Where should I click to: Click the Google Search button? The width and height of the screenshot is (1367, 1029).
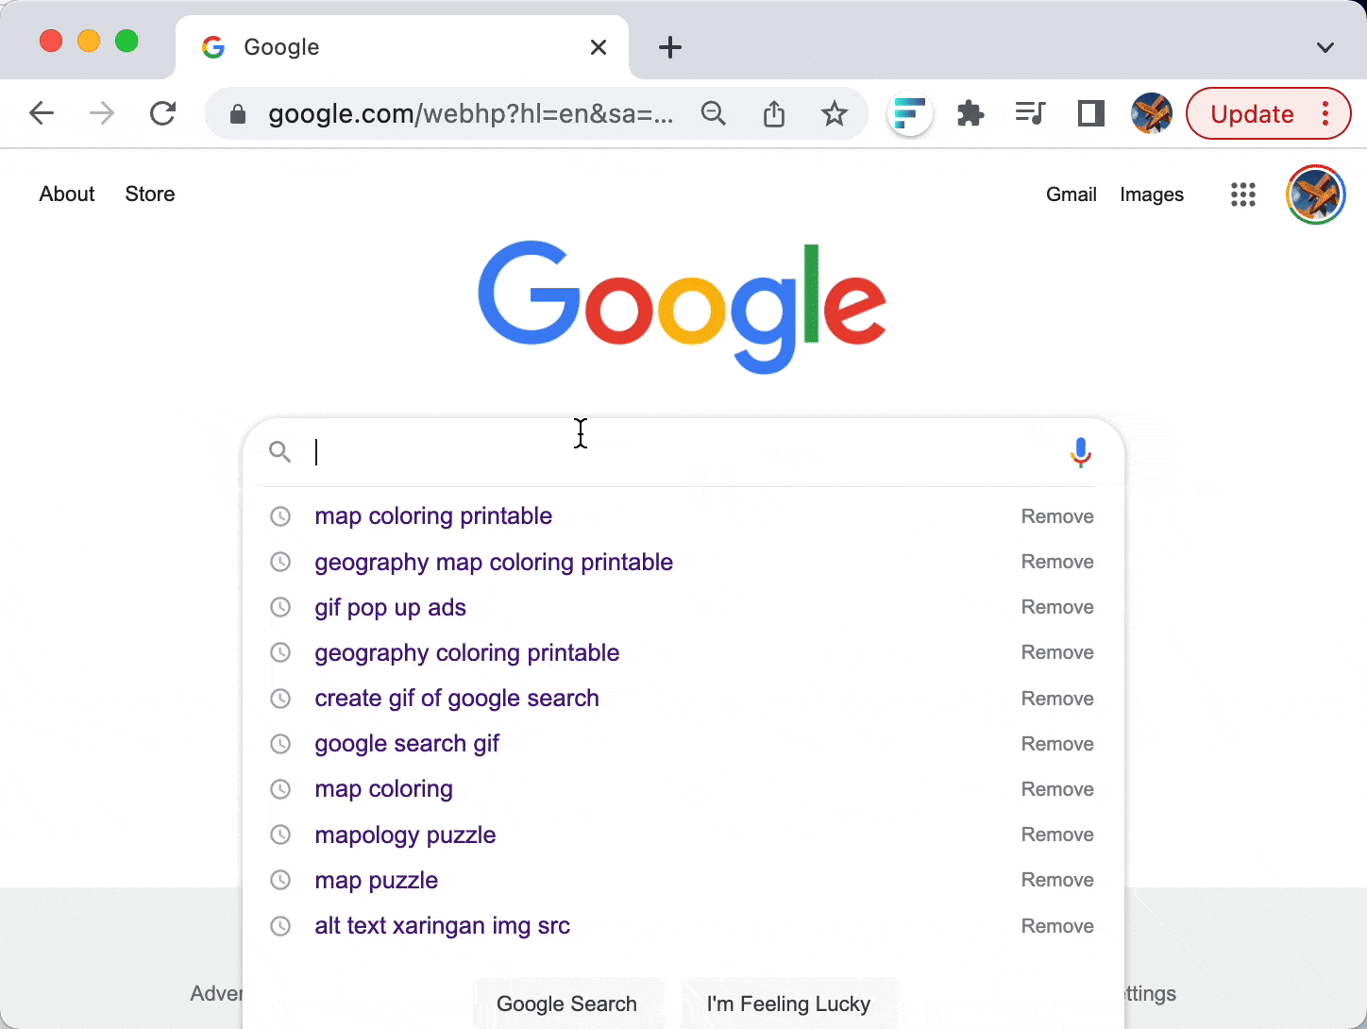point(566,1004)
